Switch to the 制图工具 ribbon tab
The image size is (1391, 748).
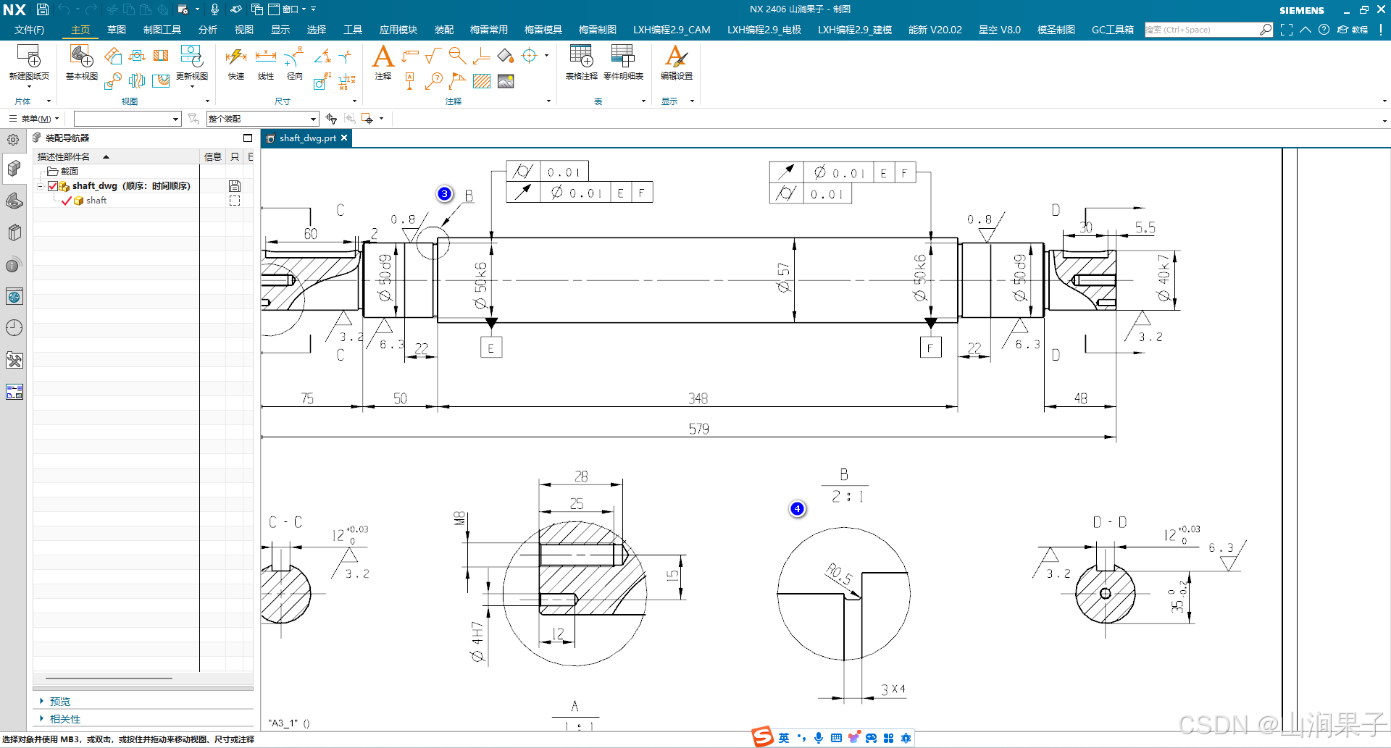pyautogui.click(x=162, y=30)
